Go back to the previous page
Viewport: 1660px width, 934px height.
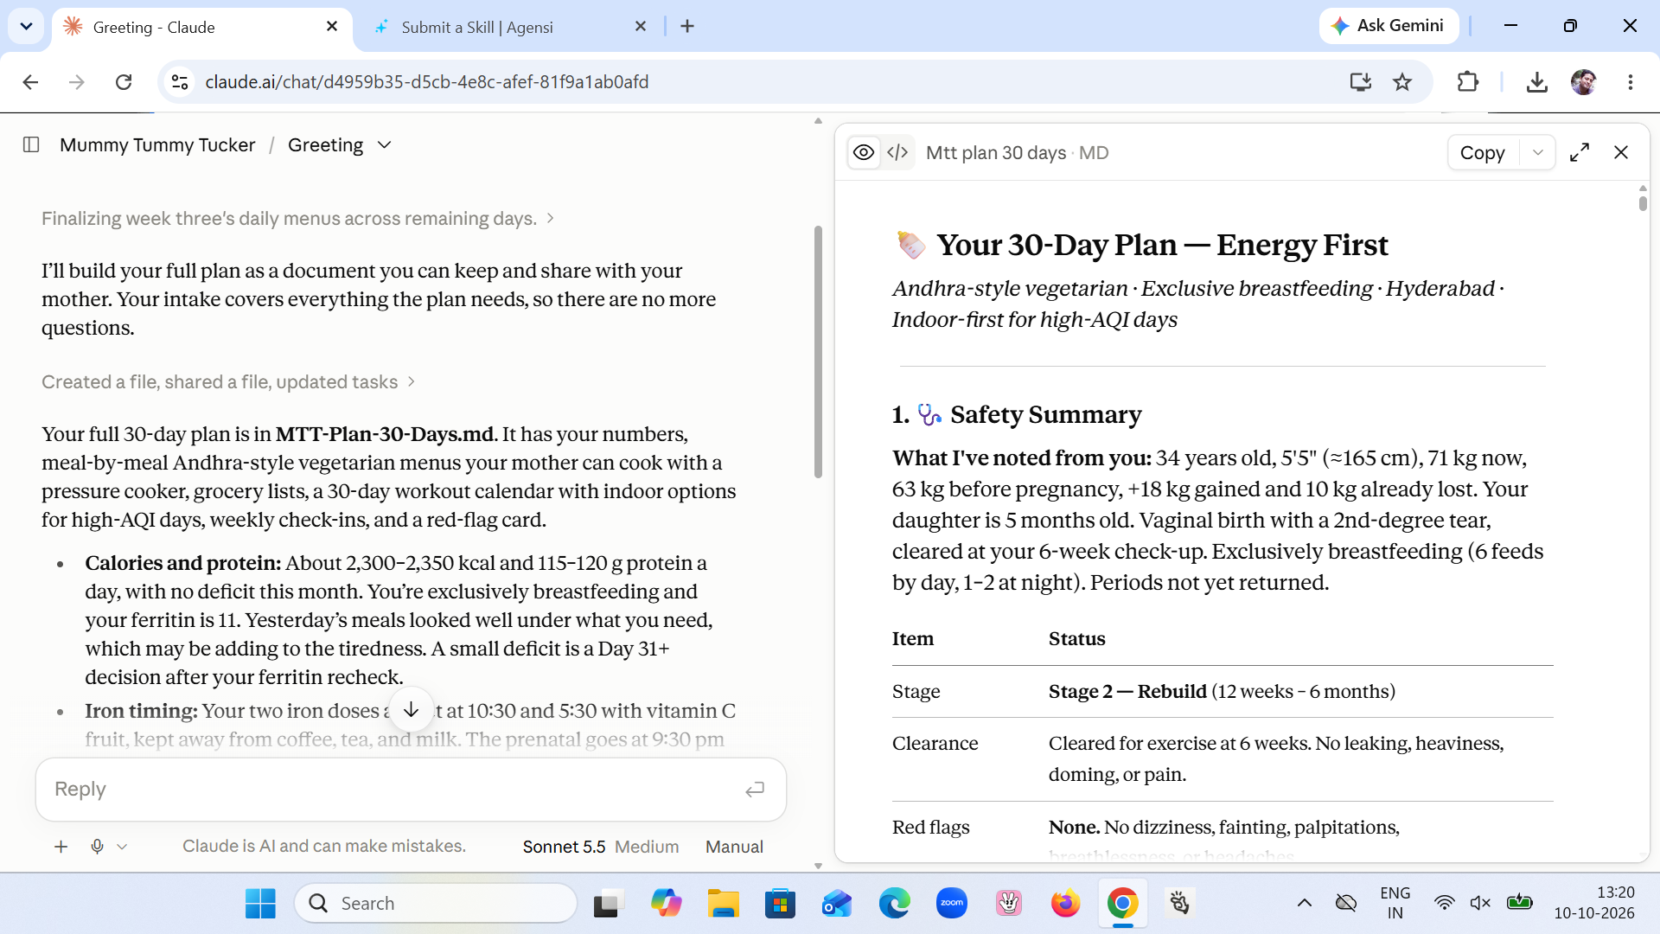point(30,82)
